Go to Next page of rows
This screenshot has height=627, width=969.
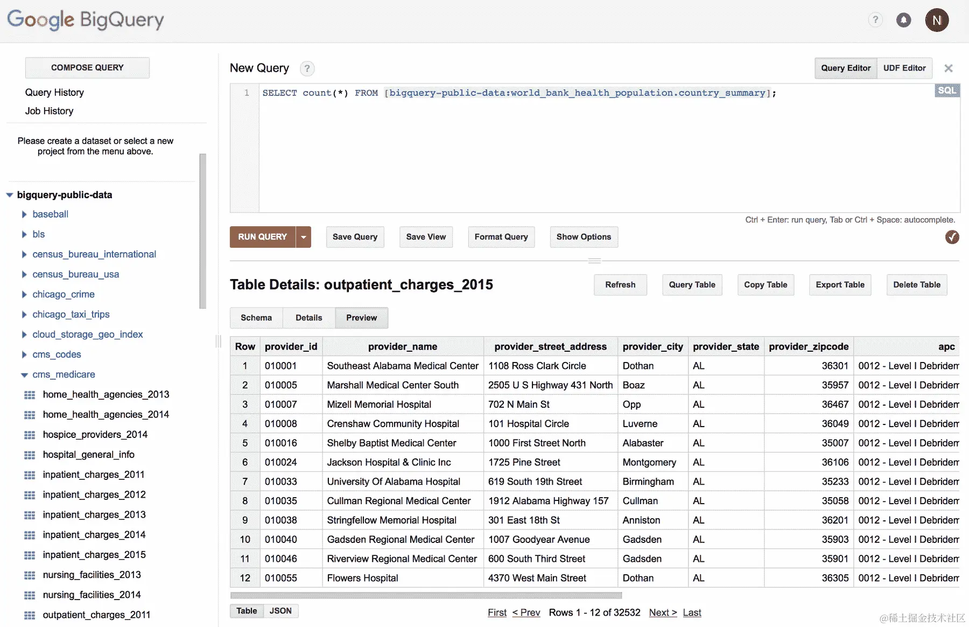663,612
